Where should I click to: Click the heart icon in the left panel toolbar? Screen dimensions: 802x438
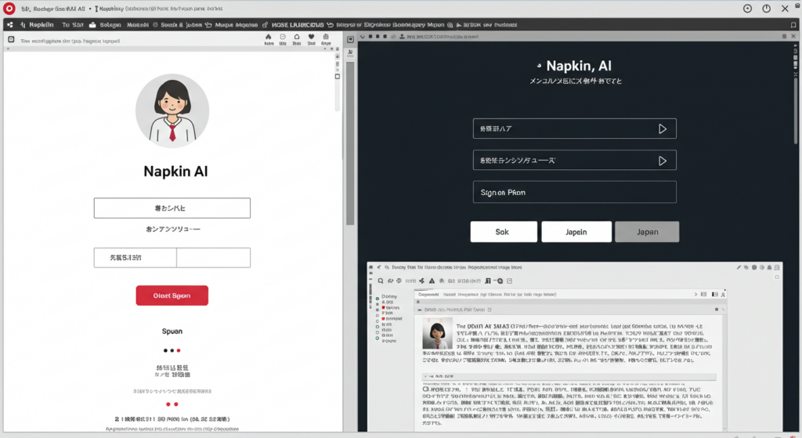coord(311,37)
